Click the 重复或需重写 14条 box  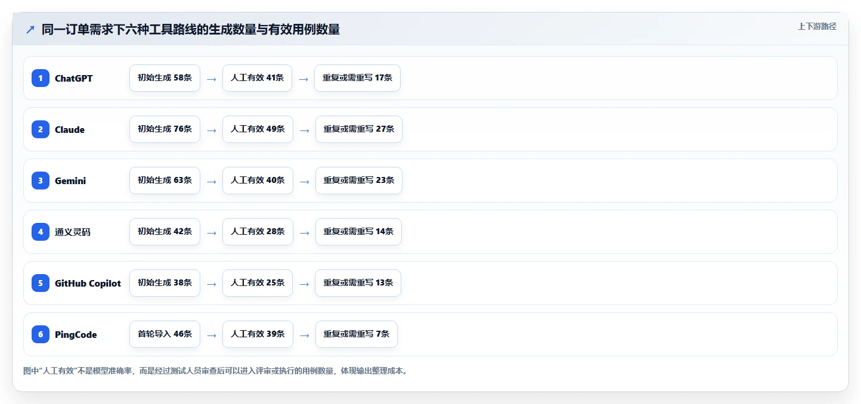[x=358, y=232]
